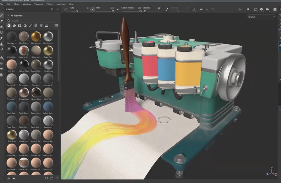Select the Cobalt Pure material thumbnail
Image resolution: width=281 pixels, height=183 pixels.
[48, 65]
